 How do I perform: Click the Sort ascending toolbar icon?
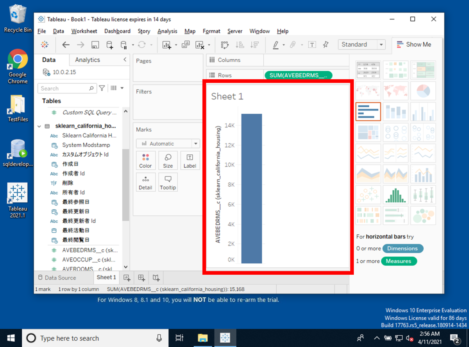tap(240, 45)
